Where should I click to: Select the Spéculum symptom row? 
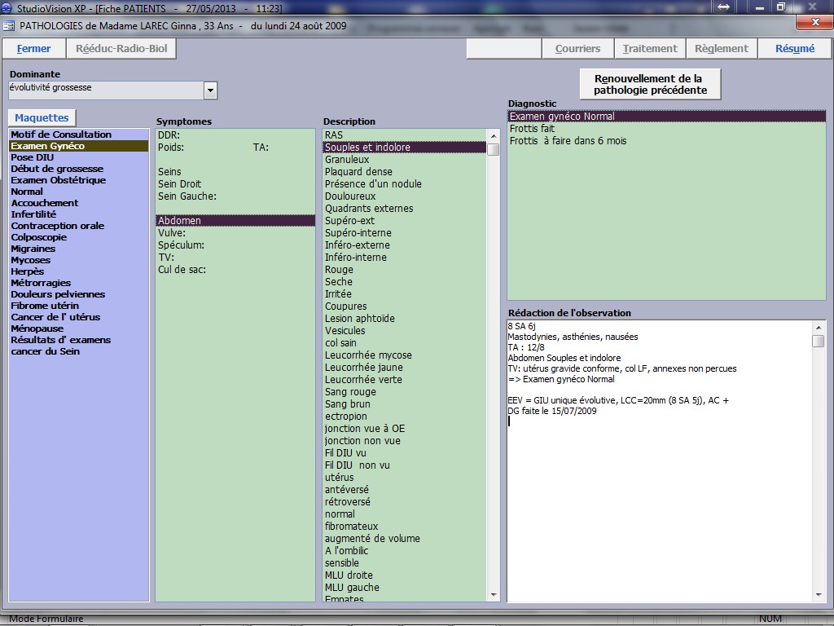[x=181, y=245]
